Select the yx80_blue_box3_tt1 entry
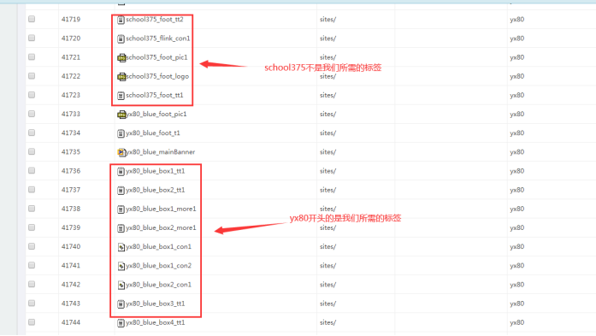 (156, 304)
